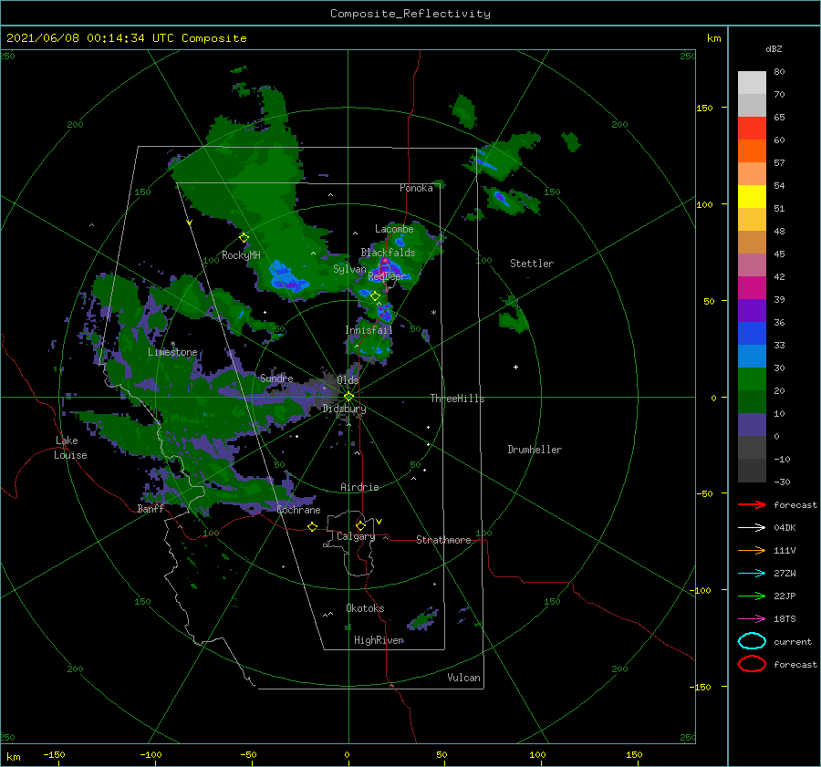Click the white 04DK arrow legend icon

coord(753,528)
